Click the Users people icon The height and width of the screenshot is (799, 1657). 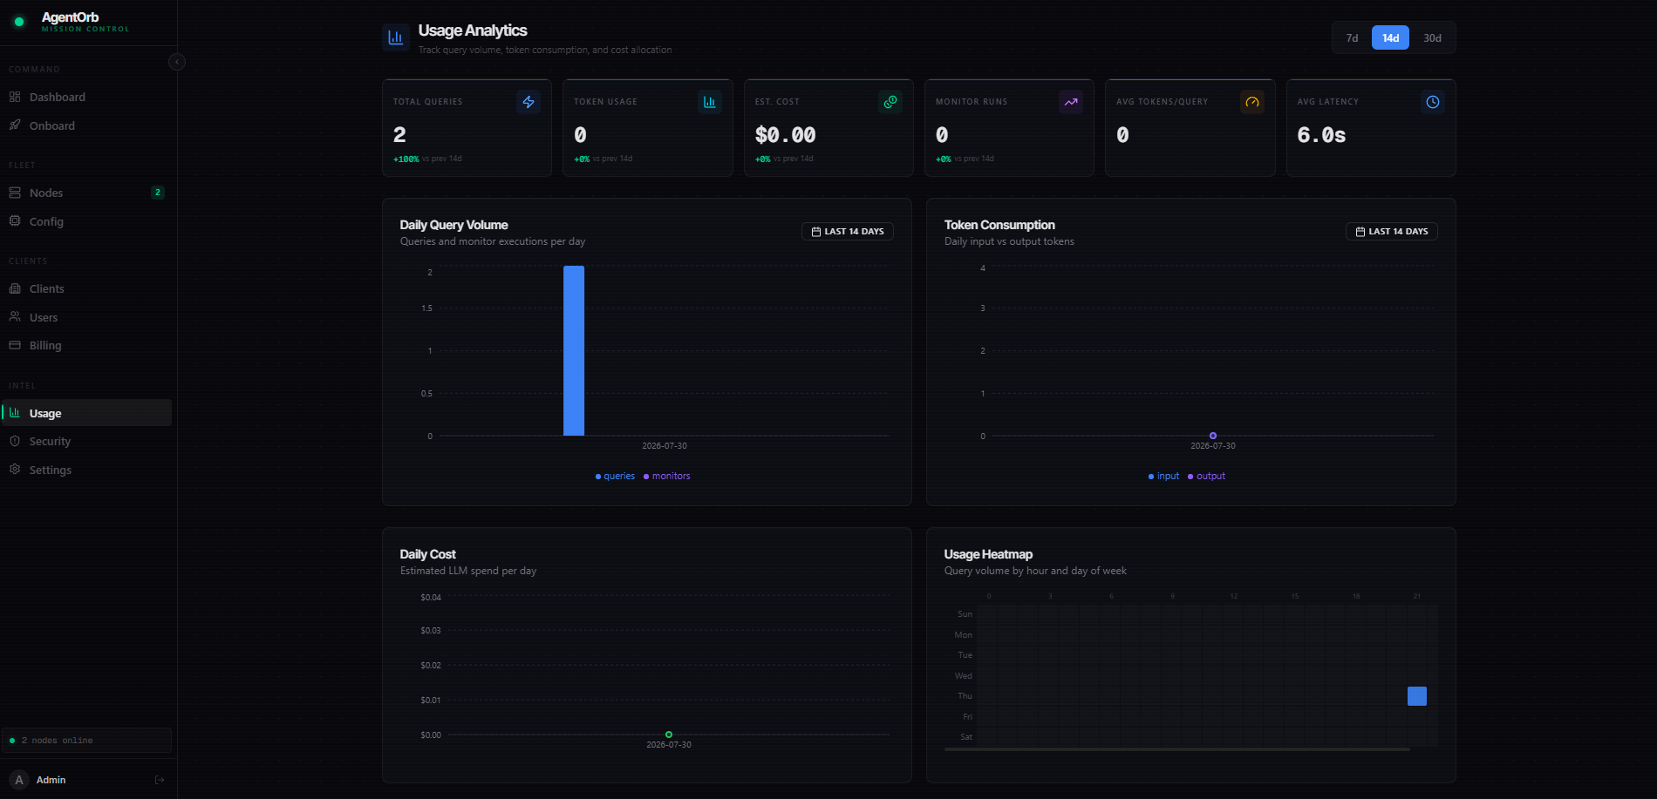[x=15, y=316]
